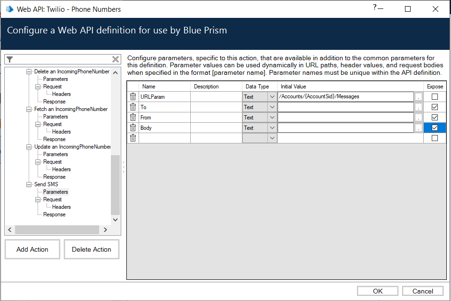The width and height of the screenshot is (451, 301).
Task: Select Parameters under Fetch an IncomingPhoneNumber
Action: point(55,117)
